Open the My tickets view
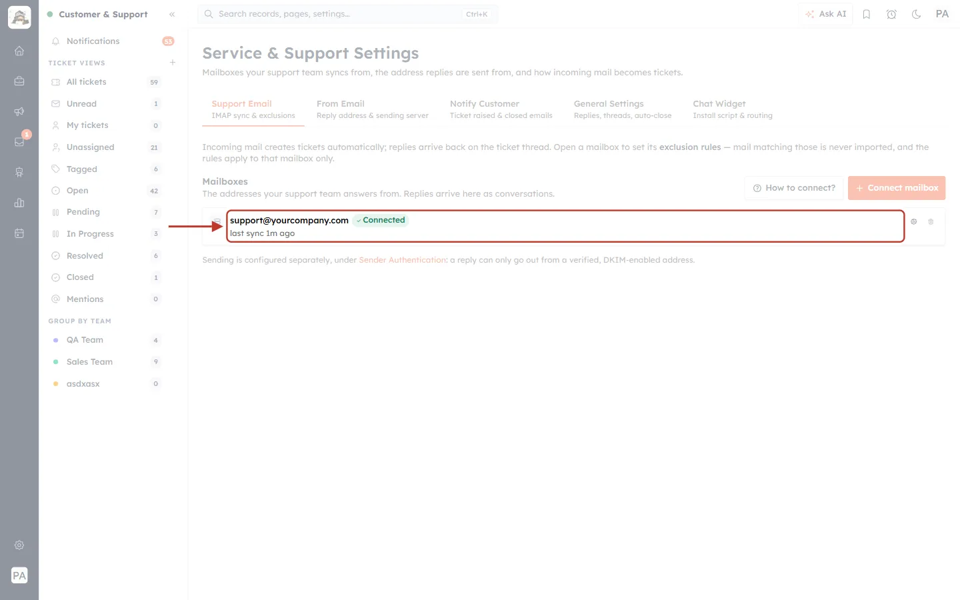 click(x=107, y=125)
